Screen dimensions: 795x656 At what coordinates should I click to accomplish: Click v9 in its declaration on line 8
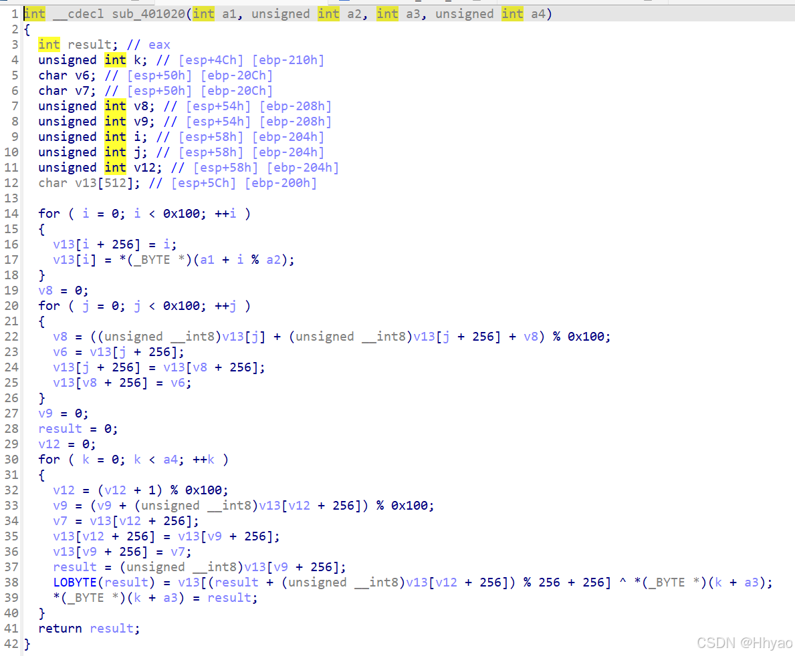point(141,122)
